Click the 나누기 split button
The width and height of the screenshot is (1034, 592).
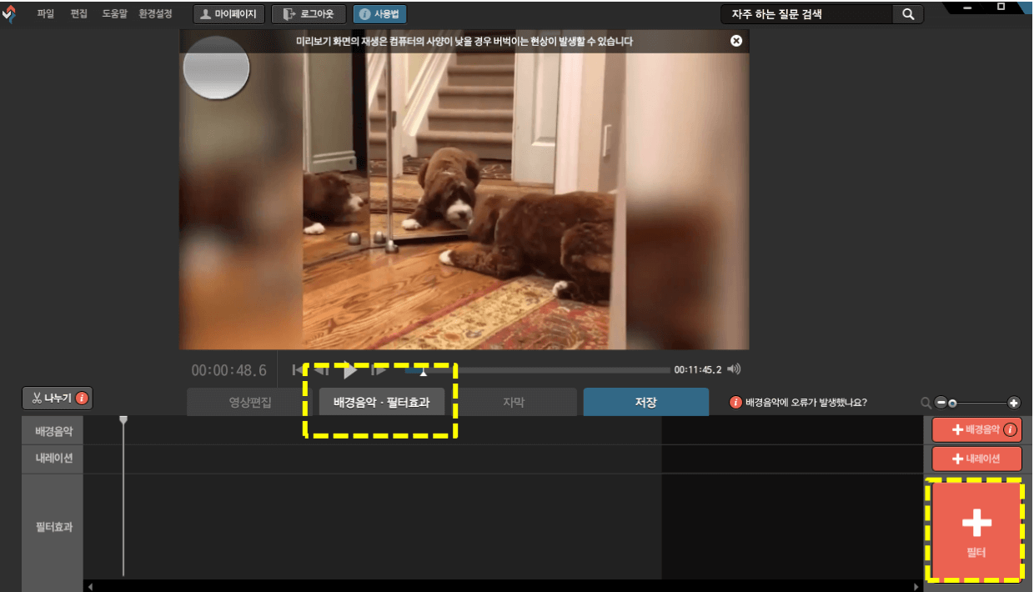(x=58, y=398)
